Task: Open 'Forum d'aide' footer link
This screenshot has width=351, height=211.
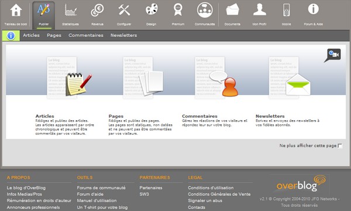Action: pyautogui.click(x=90, y=194)
